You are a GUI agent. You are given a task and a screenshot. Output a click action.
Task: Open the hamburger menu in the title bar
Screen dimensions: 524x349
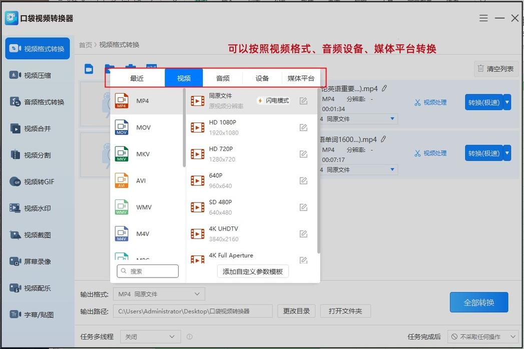pos(483,18)
